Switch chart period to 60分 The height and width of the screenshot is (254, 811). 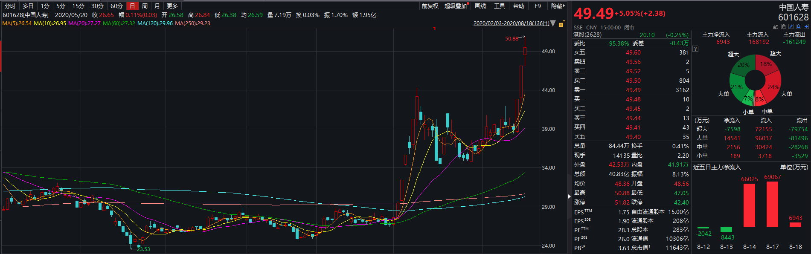tap(116, 6)
